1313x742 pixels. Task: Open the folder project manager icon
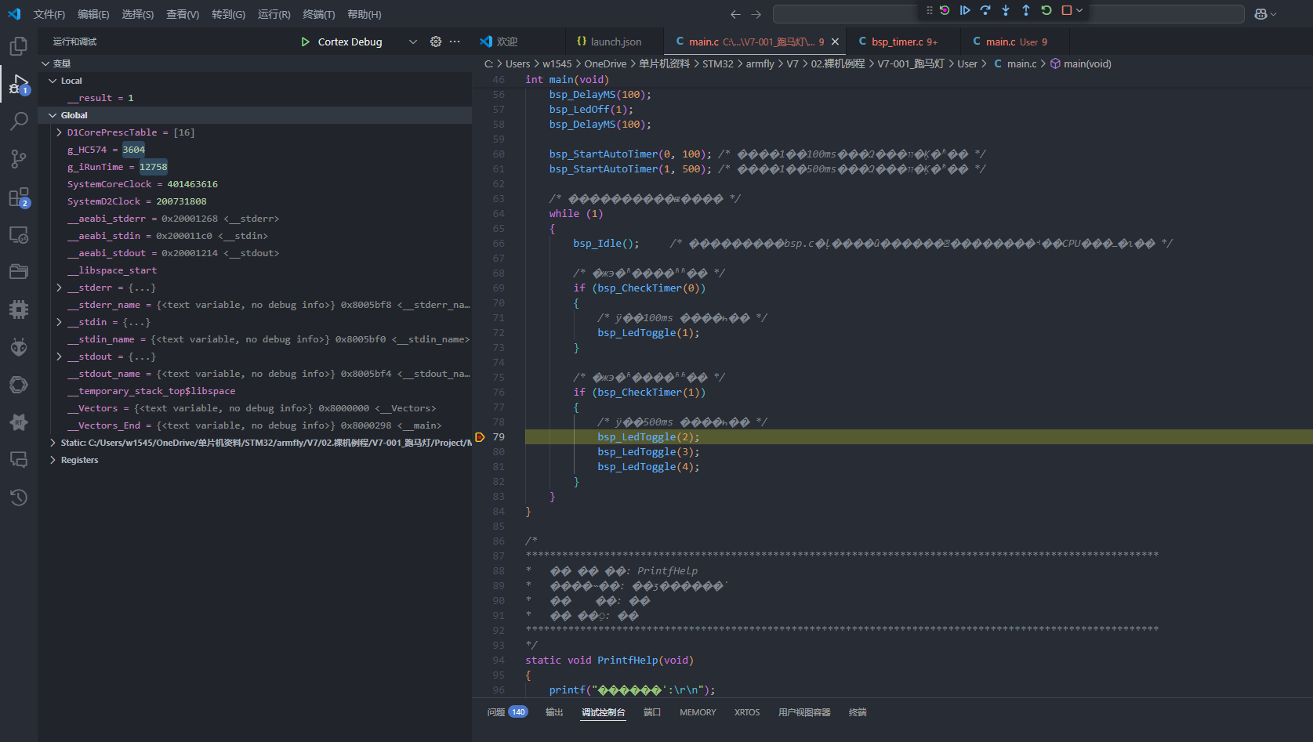[x=19, y=272]
